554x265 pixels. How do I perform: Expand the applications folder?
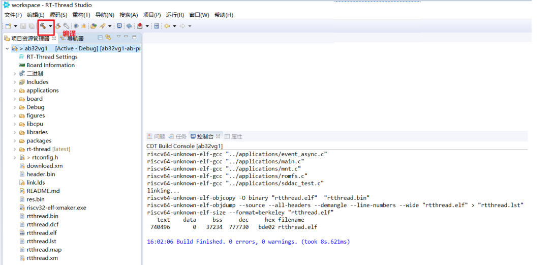(x=15, y=91)
